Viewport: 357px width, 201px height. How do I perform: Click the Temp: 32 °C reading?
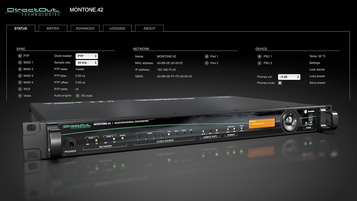[x=317, y=56]
